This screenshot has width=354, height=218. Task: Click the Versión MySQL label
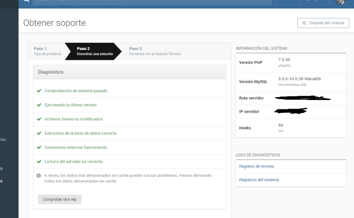(x=253, y=82)
